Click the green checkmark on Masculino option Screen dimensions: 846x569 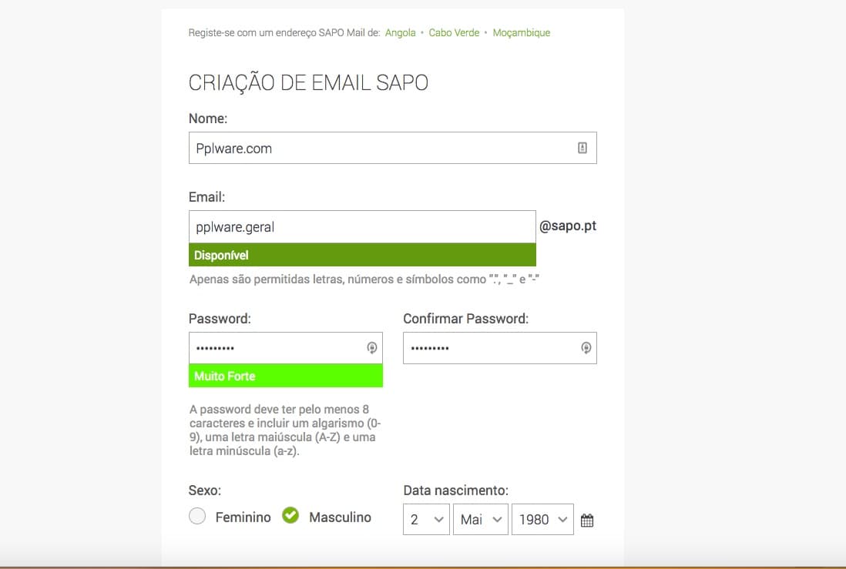[x=290, y=516]
